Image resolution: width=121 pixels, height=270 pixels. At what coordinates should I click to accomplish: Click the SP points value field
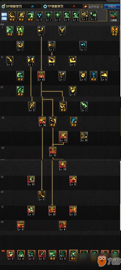(x=33, y=7)
